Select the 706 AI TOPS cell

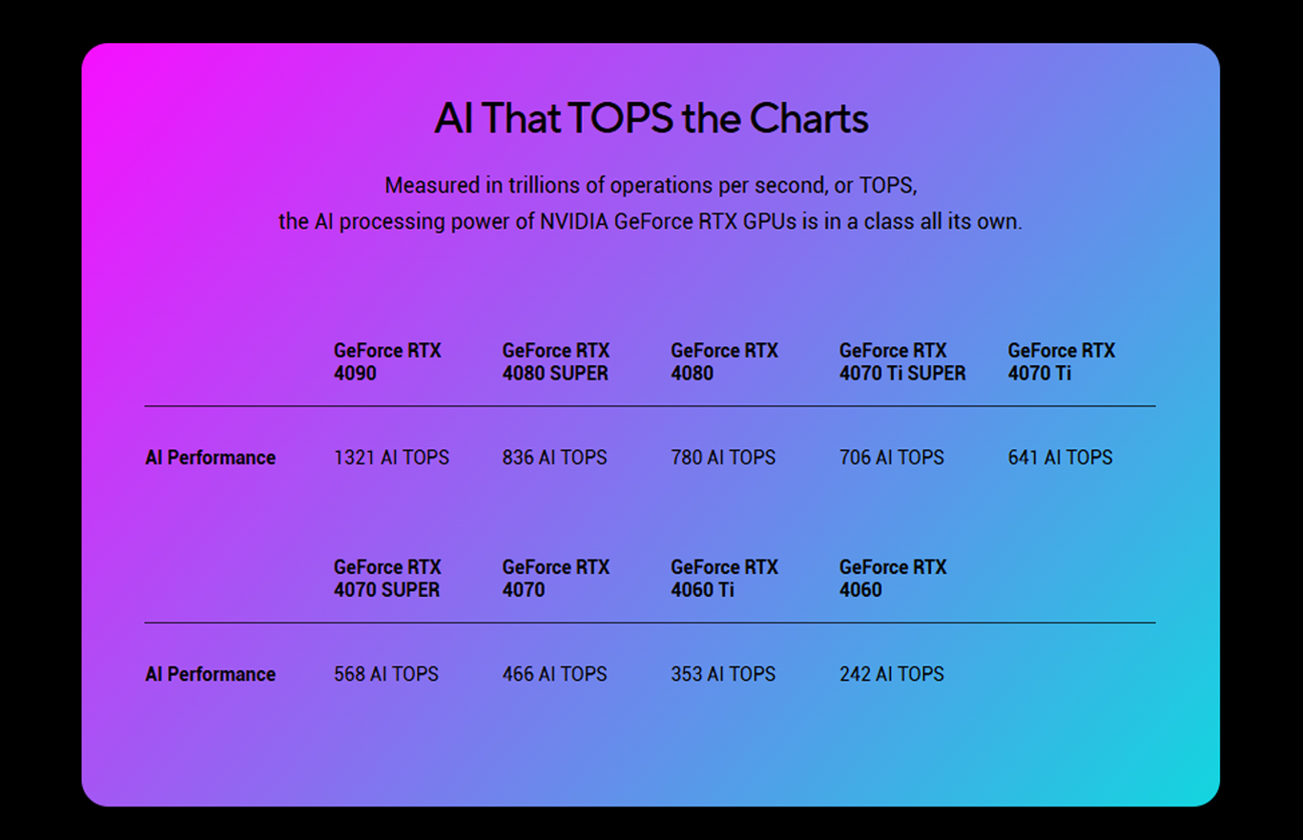(x=892, y=458)
